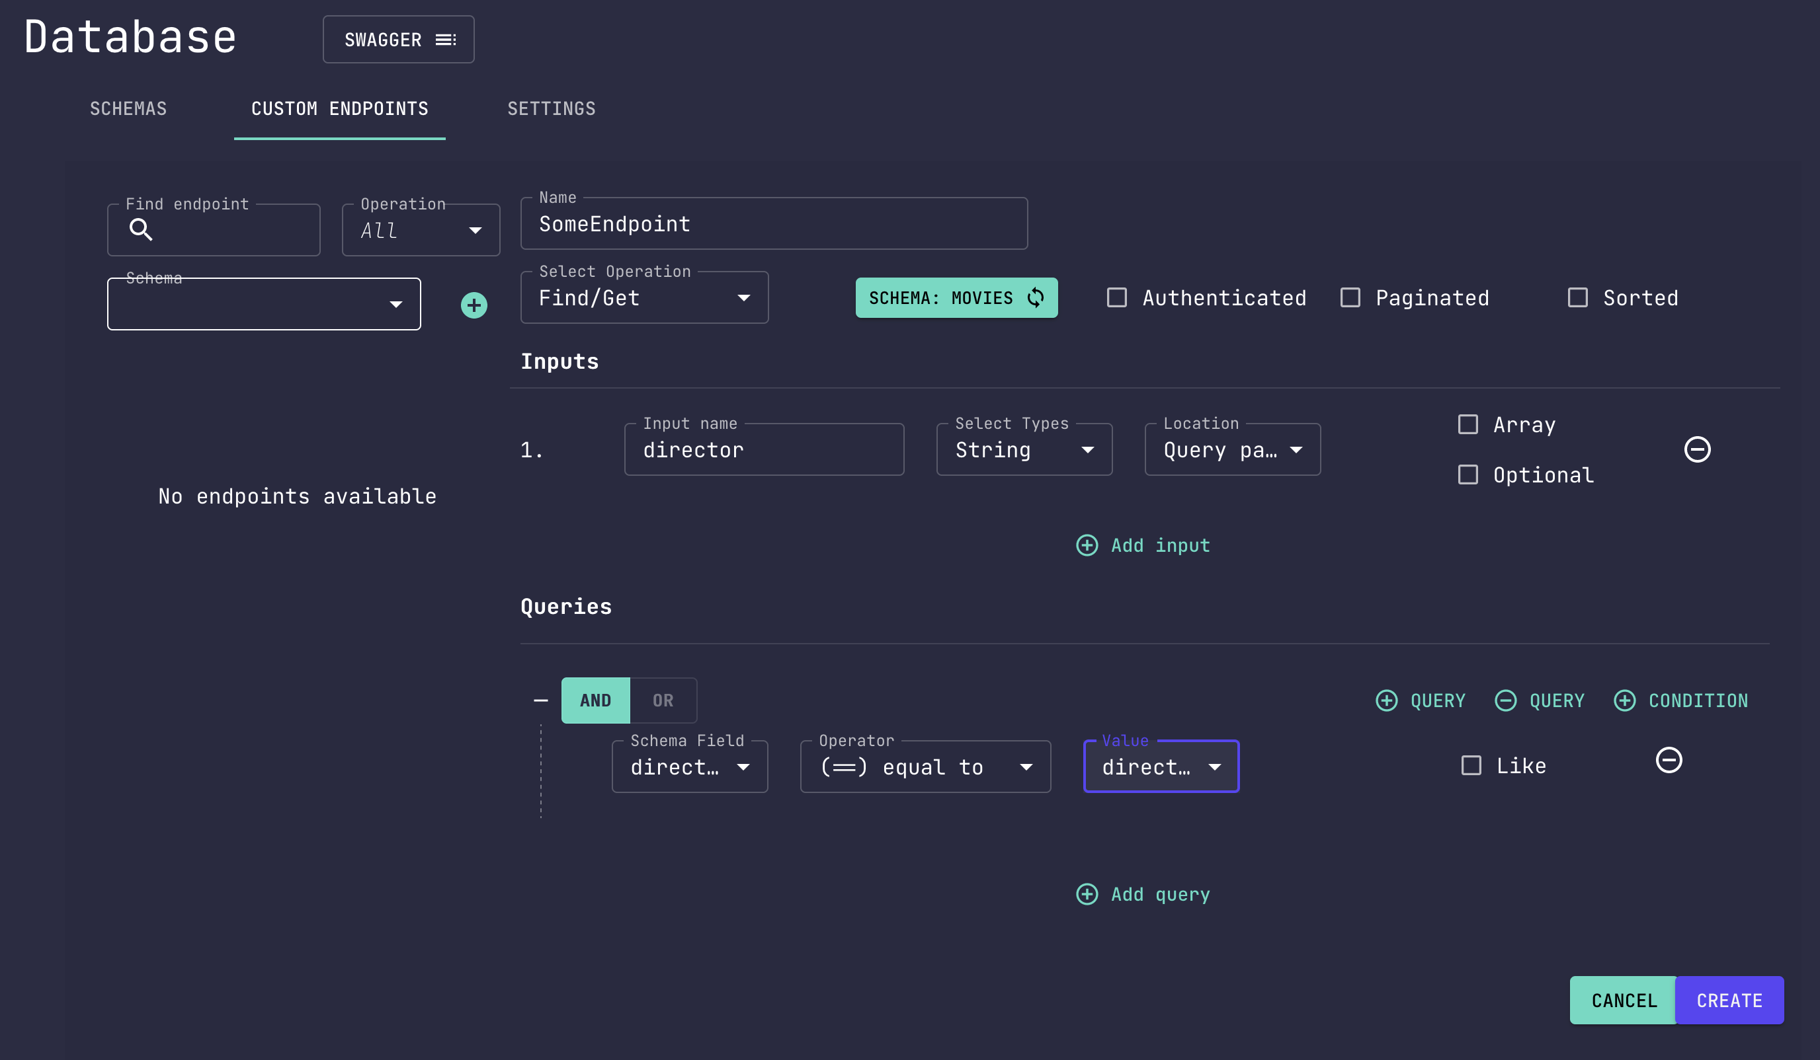Viewport: 1820px width, 1060px height.
Task: Click the Inputs section heading
Action: coord(559,361)
